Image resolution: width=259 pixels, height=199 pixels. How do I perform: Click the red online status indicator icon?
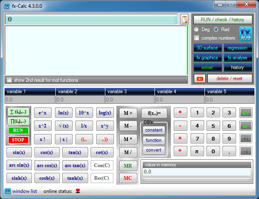coord(78,191)
